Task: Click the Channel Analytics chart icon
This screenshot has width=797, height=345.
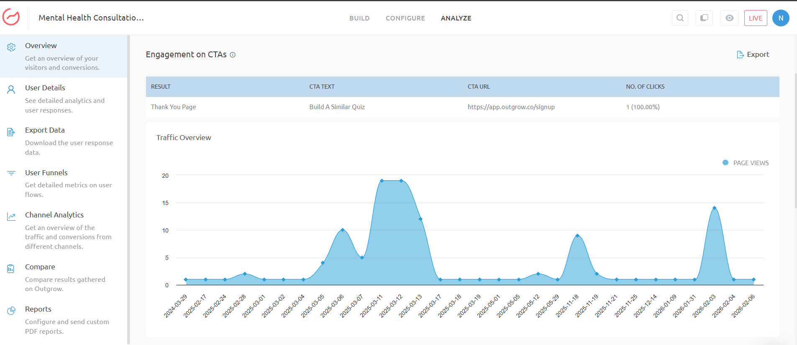Action: [11, 217]
